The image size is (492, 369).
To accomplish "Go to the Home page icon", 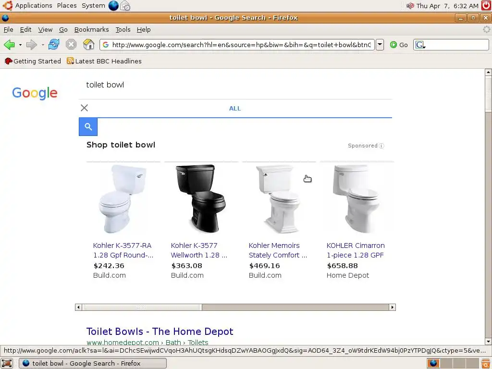I will click(x=89, y=45).
